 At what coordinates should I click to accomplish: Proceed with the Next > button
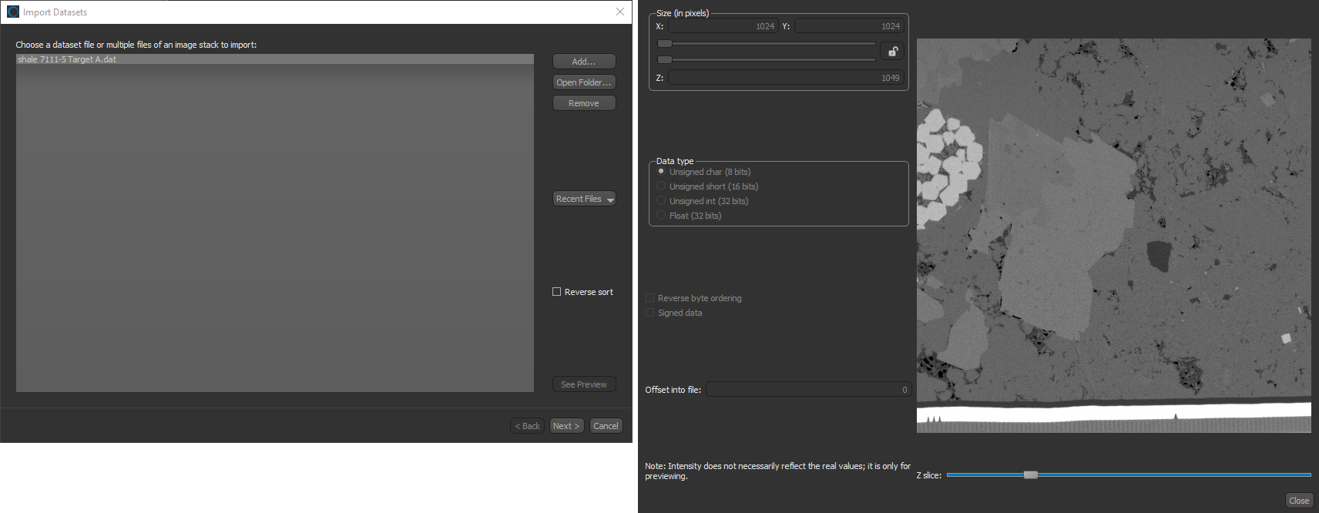(x=566, y=426)
